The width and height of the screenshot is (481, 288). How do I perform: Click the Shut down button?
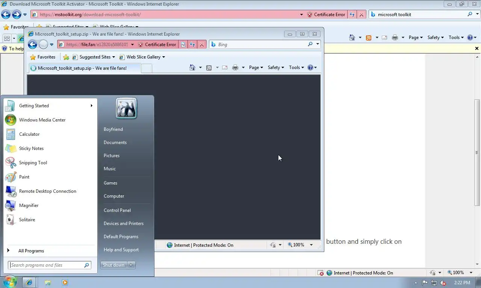coord(113,265)
